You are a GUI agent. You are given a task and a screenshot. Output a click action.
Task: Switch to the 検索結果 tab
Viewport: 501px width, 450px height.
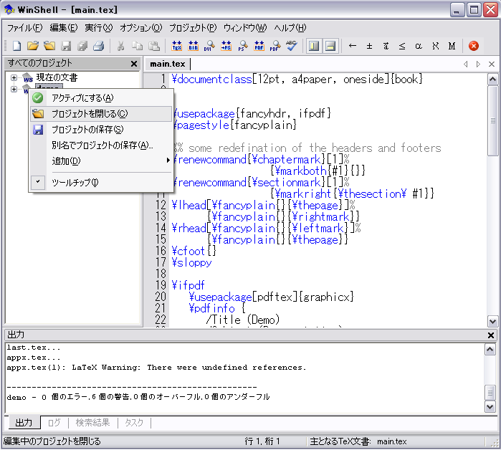[x=92, y=423]
